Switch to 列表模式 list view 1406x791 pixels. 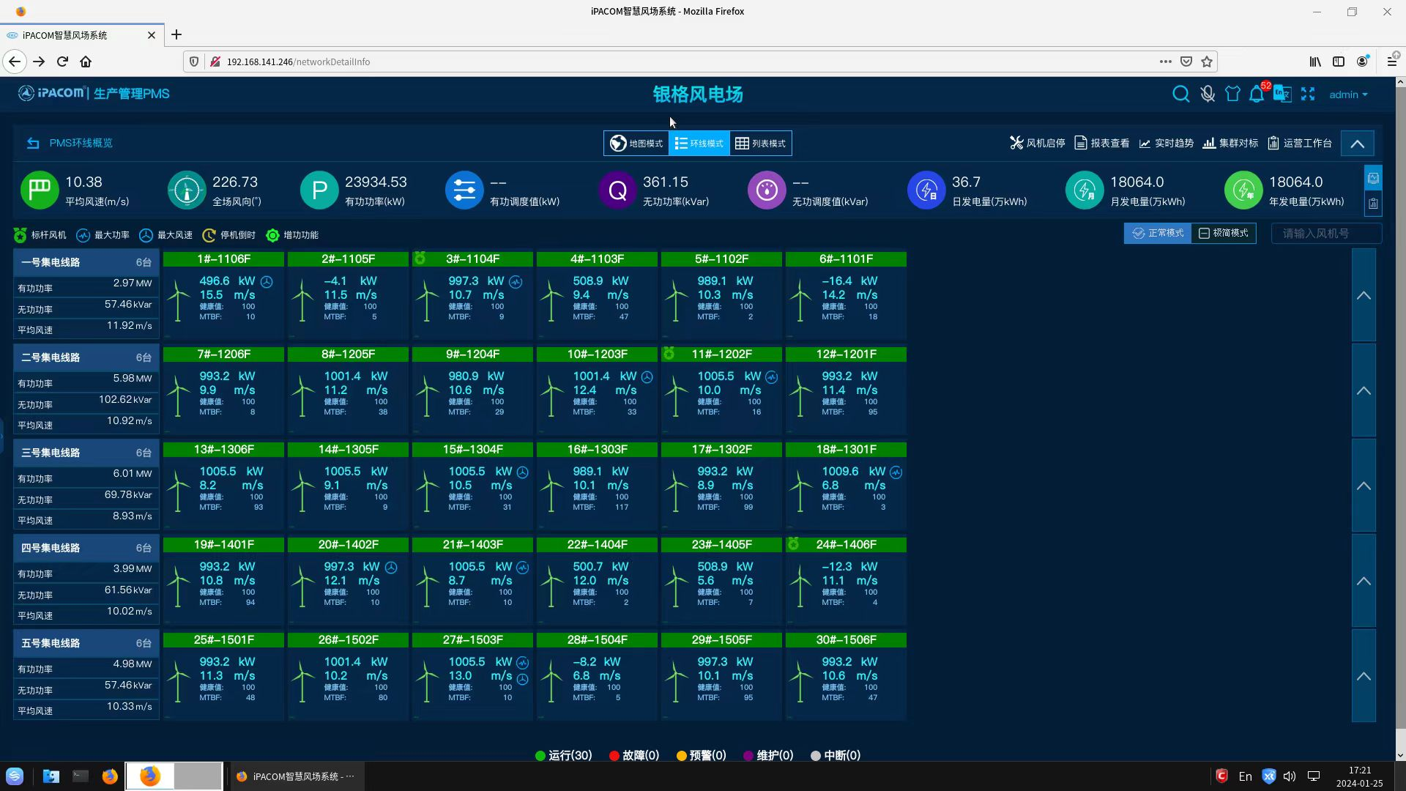pyautogui.click(x=760, y=143)
